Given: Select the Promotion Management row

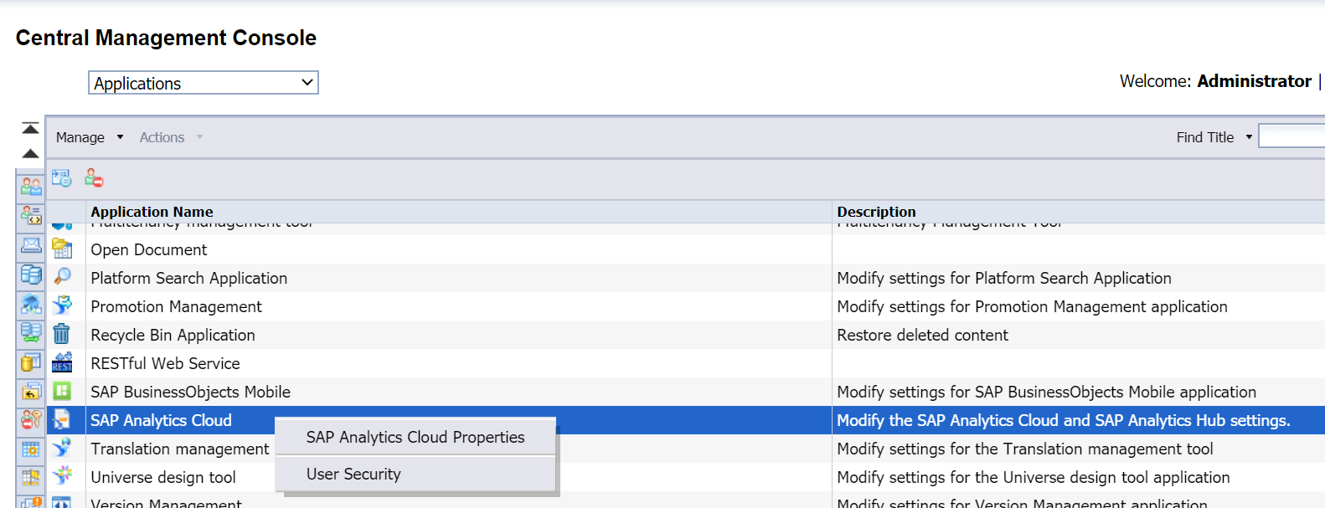Looking at the screenshot, I should click(176, 306).
